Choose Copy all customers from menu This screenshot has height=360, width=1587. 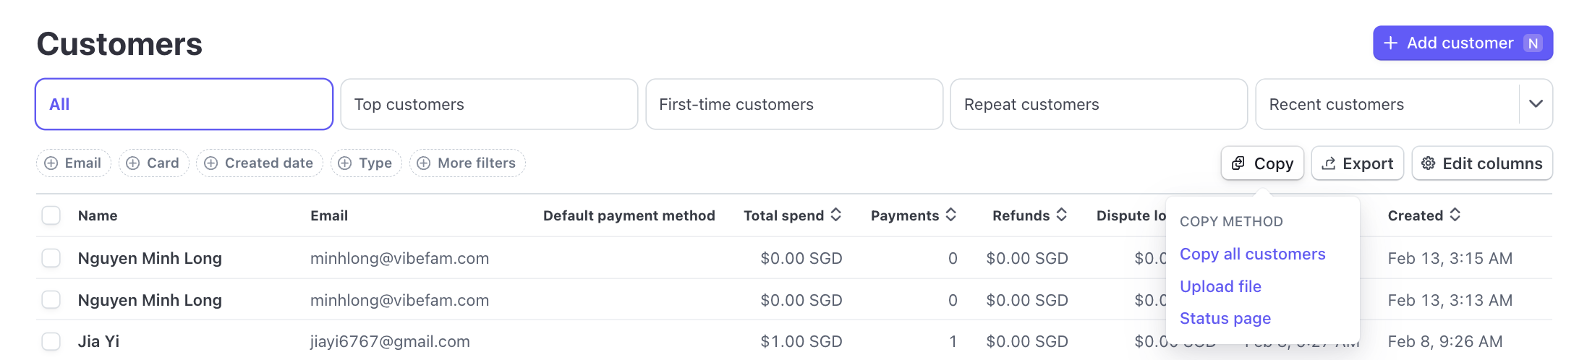(1252, 254)
